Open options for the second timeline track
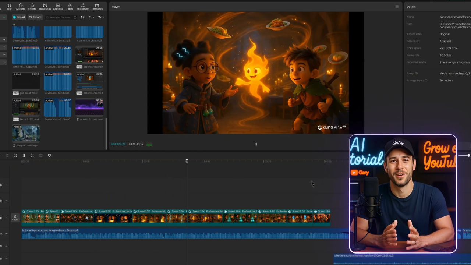Viewport: 471px width, 265px height. point(6,201)
